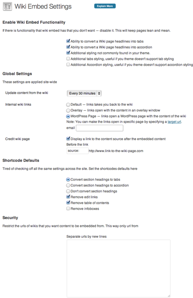Image resolution: width=193 pixels, height=298 pixels.
Task: Click the Wiki Embed Settings header icon
Action: click(x=7, y=7)
